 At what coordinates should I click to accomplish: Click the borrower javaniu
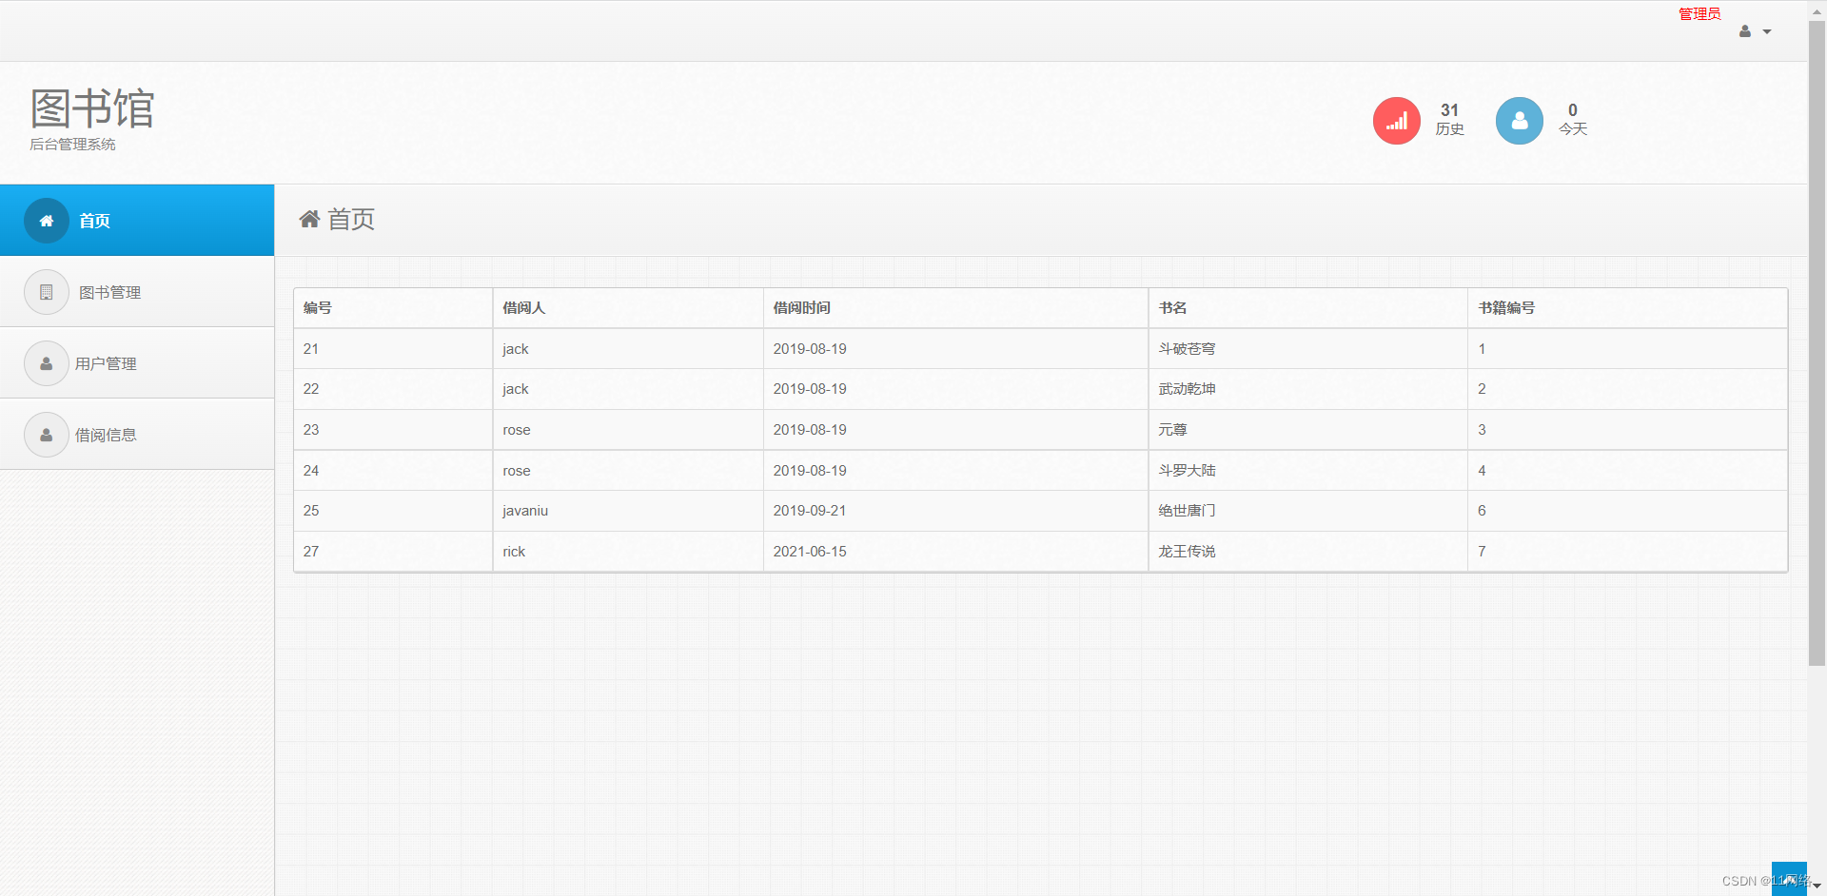tap(525, 511)
